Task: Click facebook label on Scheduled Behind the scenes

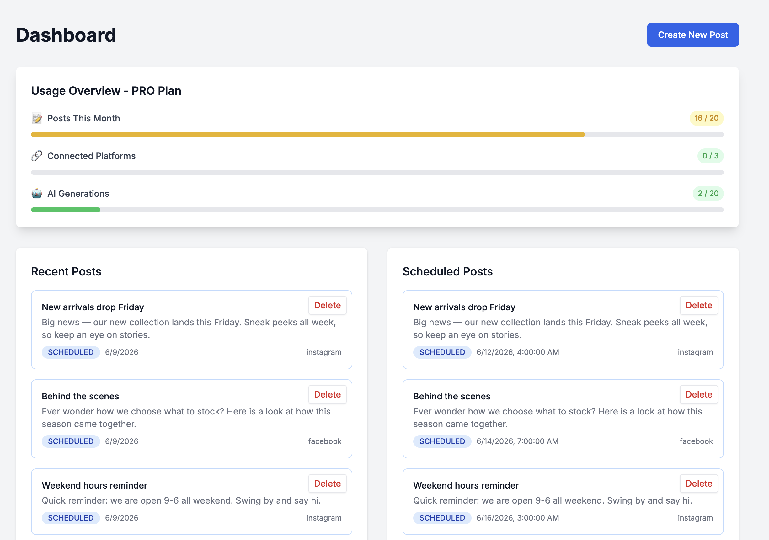Action: pyautogui.click(x=696, y=441)
